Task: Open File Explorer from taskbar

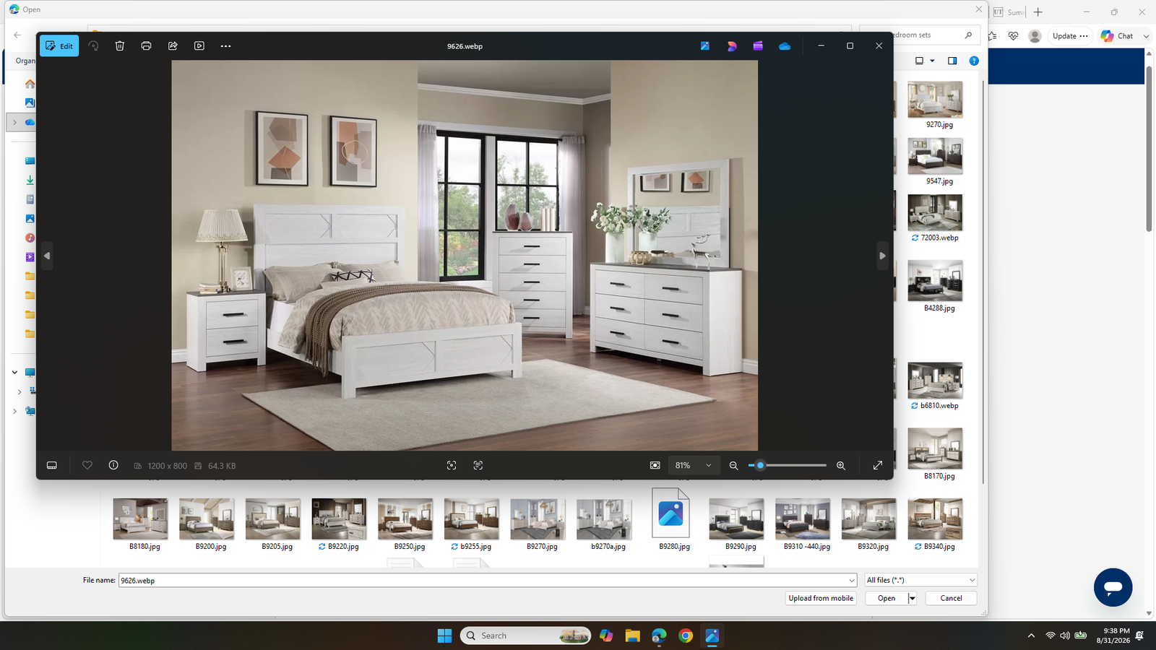Action: [x=633, y=636]
